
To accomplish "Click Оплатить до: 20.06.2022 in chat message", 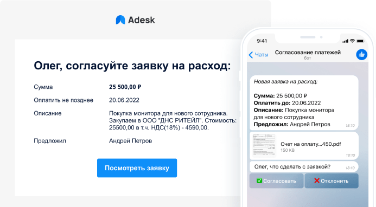I will 287,103.
